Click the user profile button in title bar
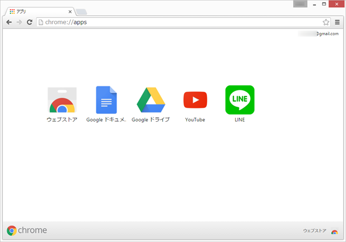 click(x=300, y=4)
